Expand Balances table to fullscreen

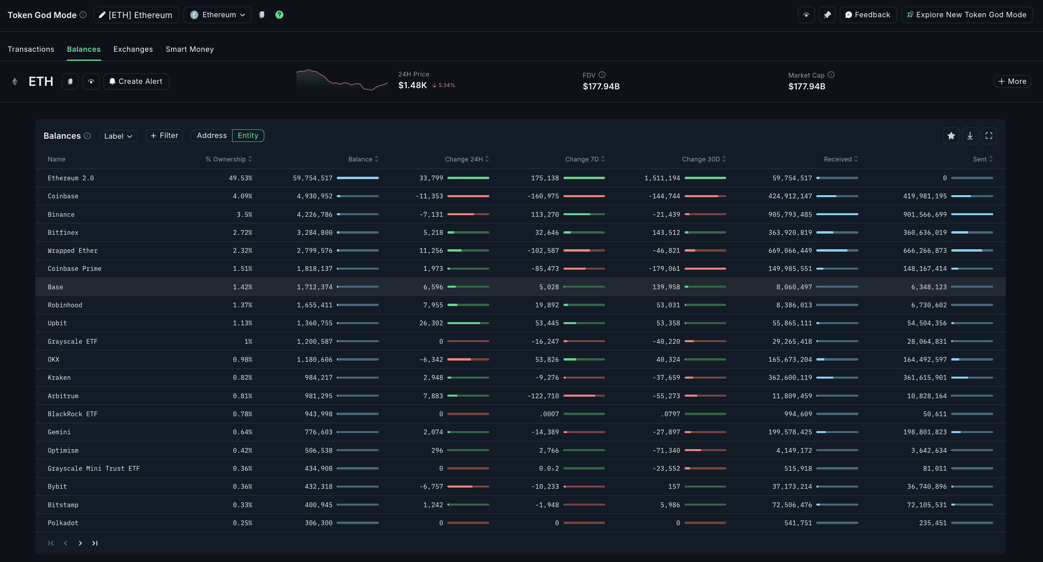click(989, 136)
